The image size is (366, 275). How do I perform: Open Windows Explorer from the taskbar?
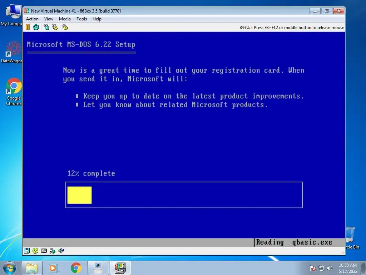tap(32, 268)
